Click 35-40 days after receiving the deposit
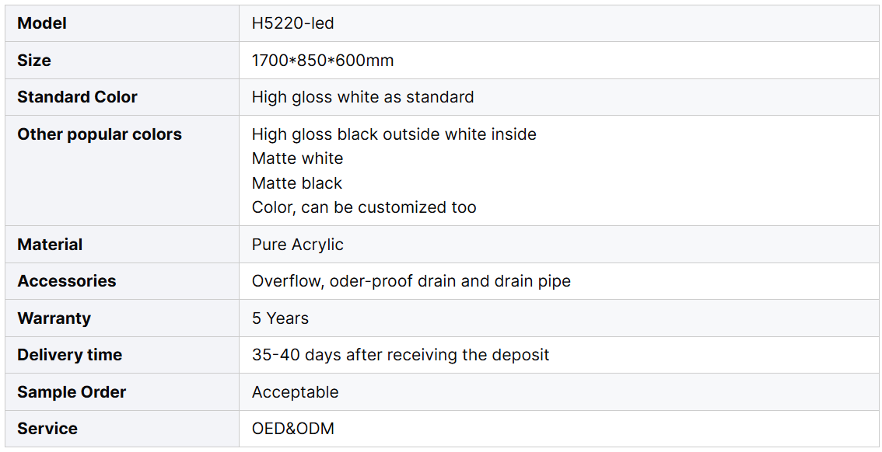This screenshot has height=452, width=882. point(401,355)
